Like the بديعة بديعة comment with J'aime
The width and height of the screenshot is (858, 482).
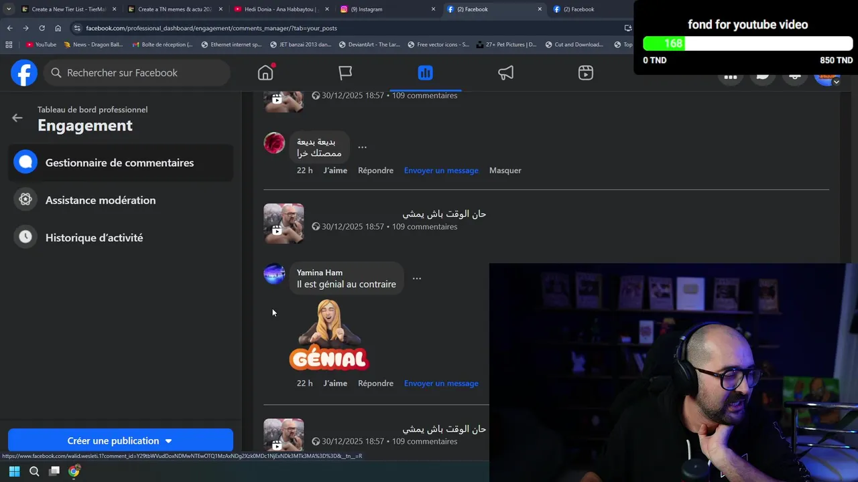pos(335,170)
